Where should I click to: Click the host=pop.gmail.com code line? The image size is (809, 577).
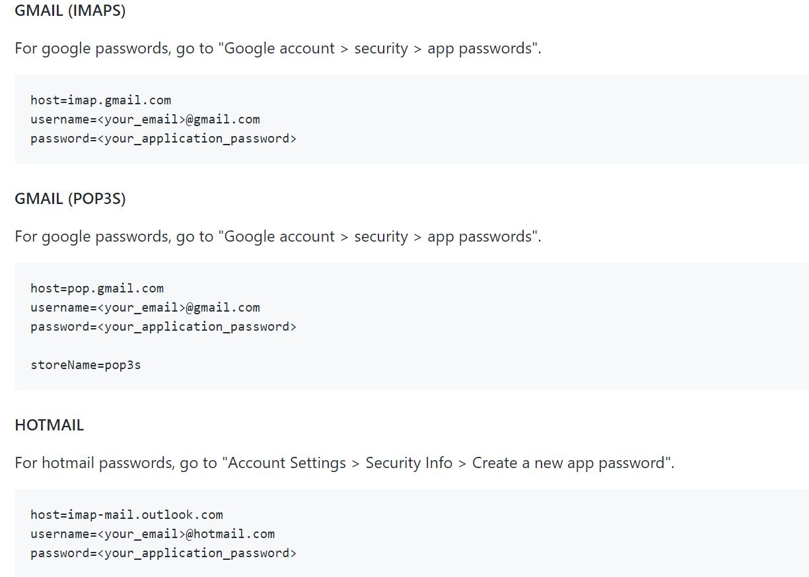pyautogui.click(x=97, y=288)
